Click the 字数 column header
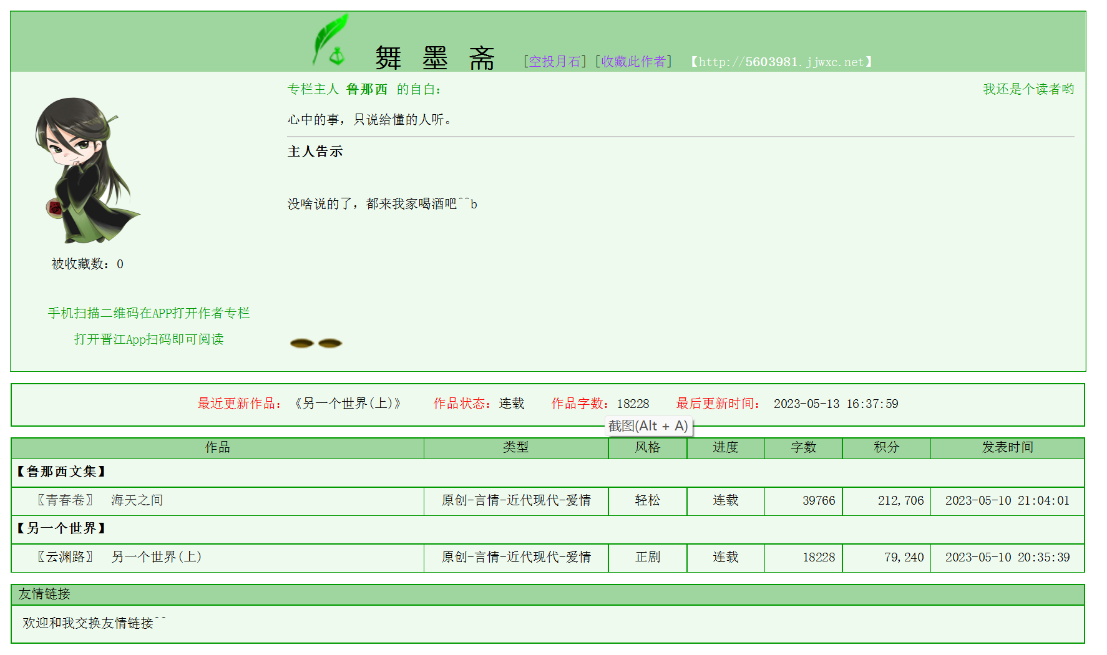This screenshot has width=1107, height=655. click(804, 447)
